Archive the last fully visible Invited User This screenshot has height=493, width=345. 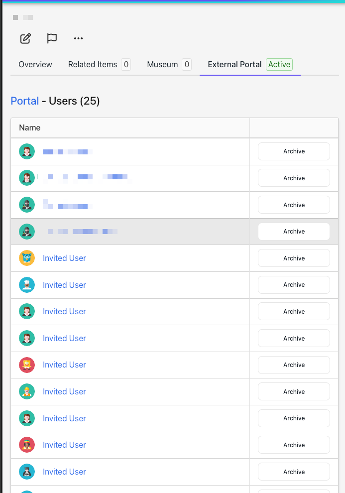pos(294,472)
